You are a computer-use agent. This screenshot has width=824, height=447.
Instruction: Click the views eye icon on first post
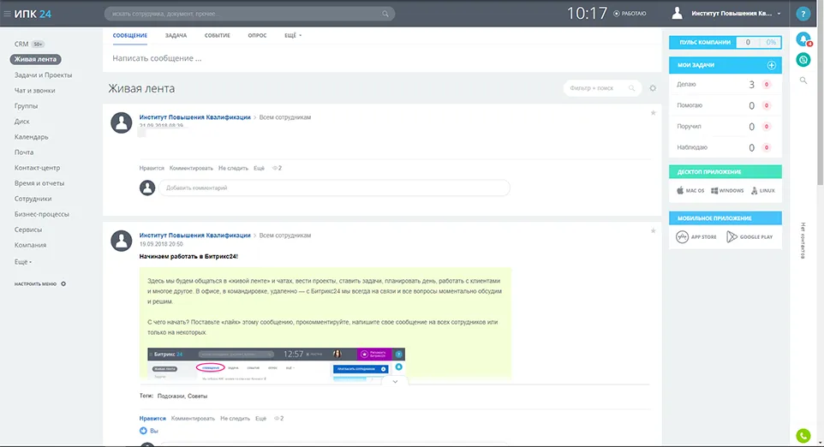pos(275,168)
